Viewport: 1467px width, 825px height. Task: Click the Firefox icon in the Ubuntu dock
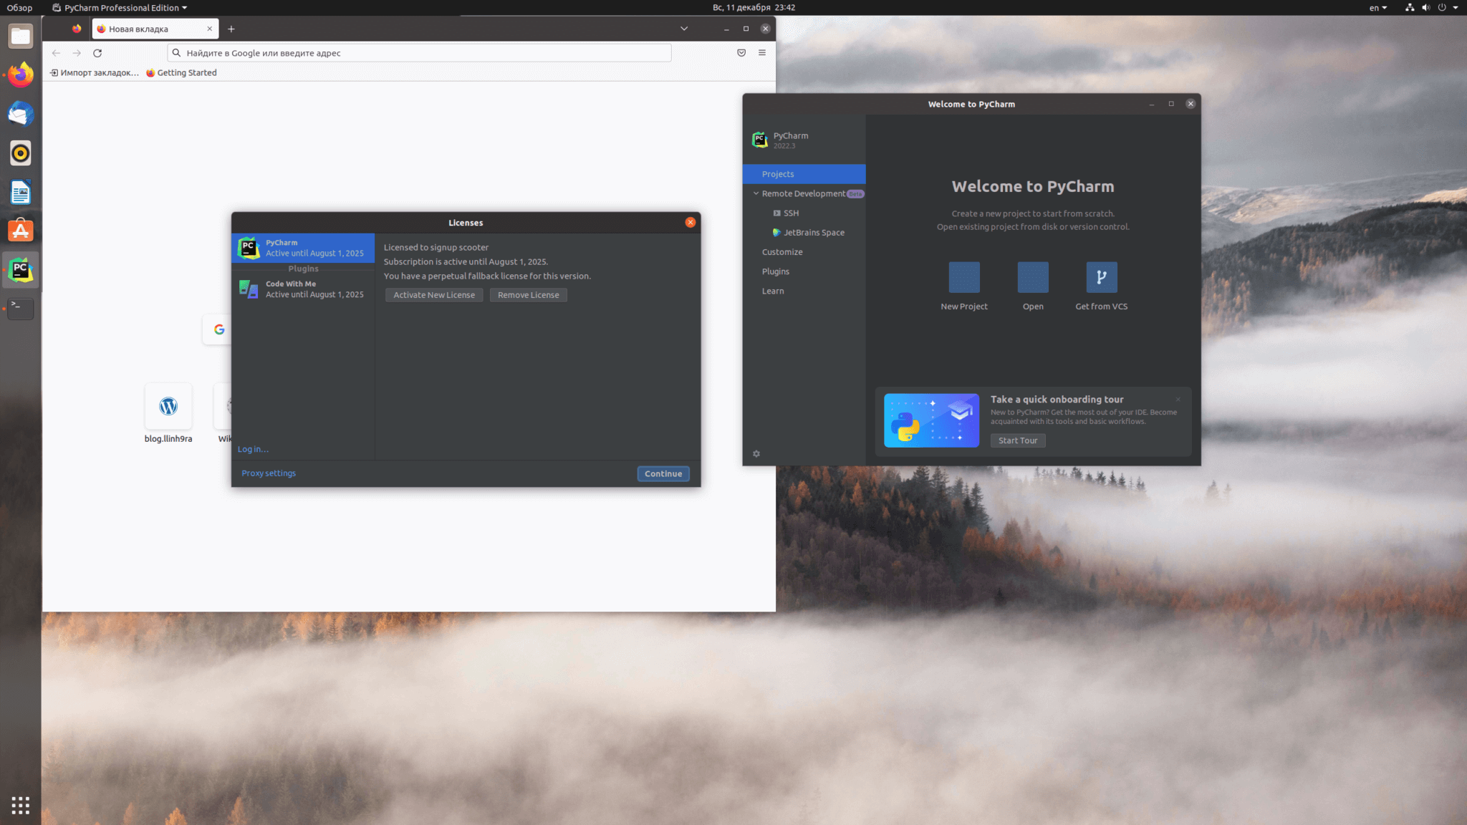(20, 74)
